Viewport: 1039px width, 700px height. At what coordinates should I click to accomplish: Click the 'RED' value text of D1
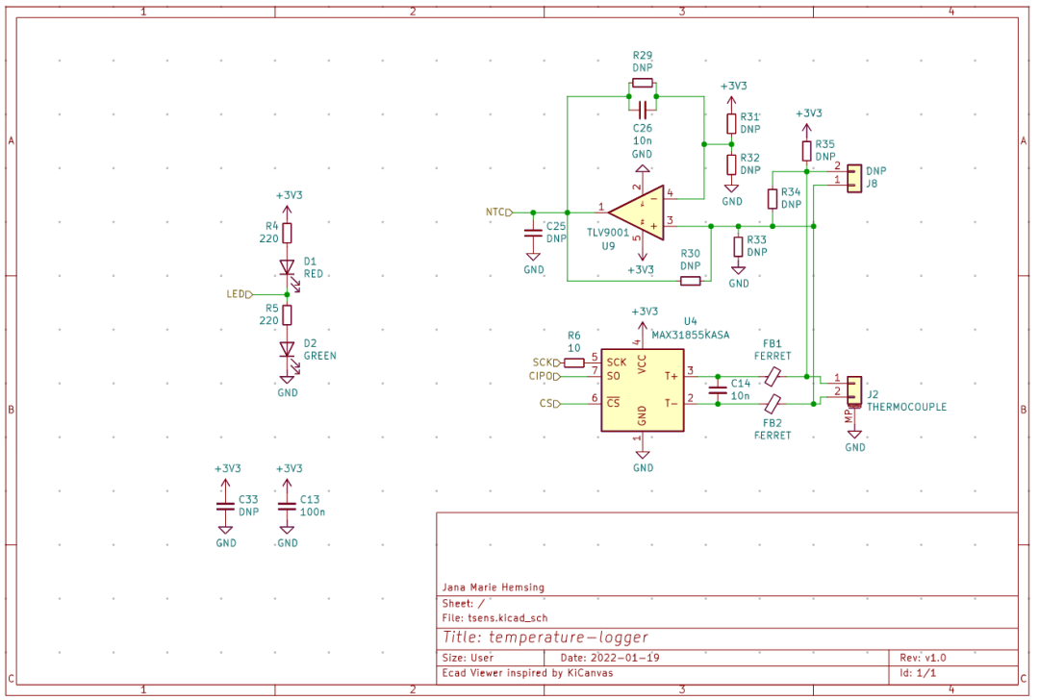[x=314, y=273]
